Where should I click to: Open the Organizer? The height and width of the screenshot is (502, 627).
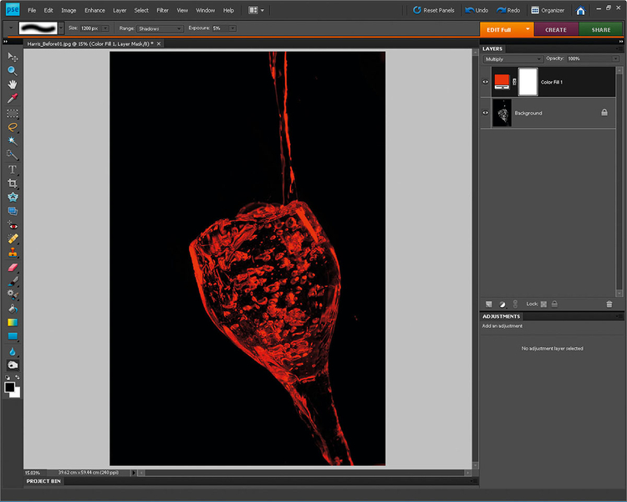(x=548, y=10)
